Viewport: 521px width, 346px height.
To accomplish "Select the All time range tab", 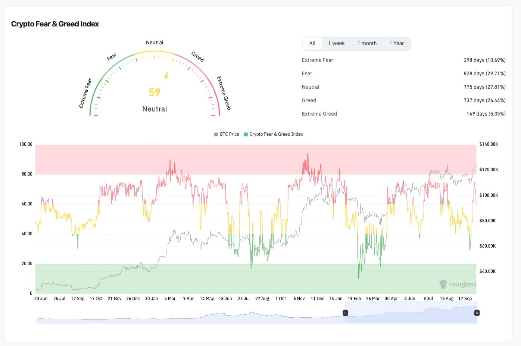I will pyautogui.click(x=312, y=43).
